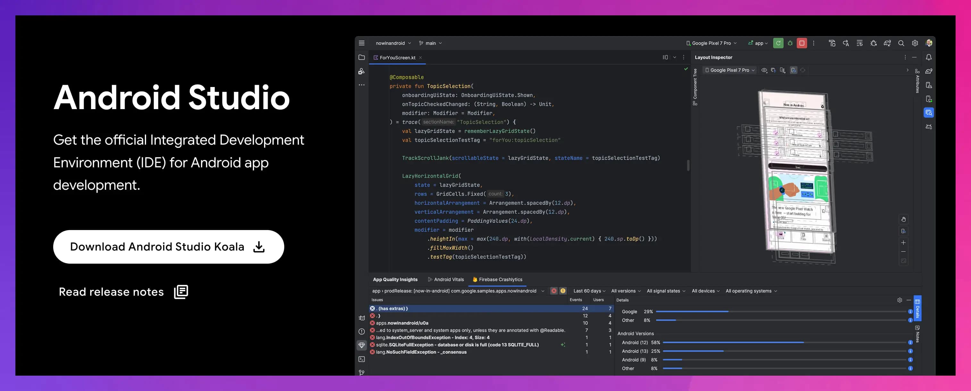Select the App Quality Insights diamond icon
Image resolution: width=971 pixels, height=391 pixels.
click(x=361, y=345)
